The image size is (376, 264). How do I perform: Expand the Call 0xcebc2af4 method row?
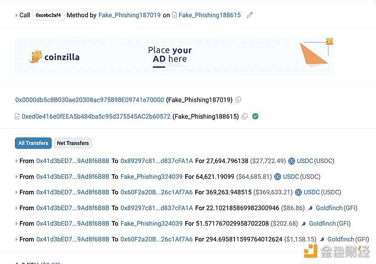pos(17,15)
